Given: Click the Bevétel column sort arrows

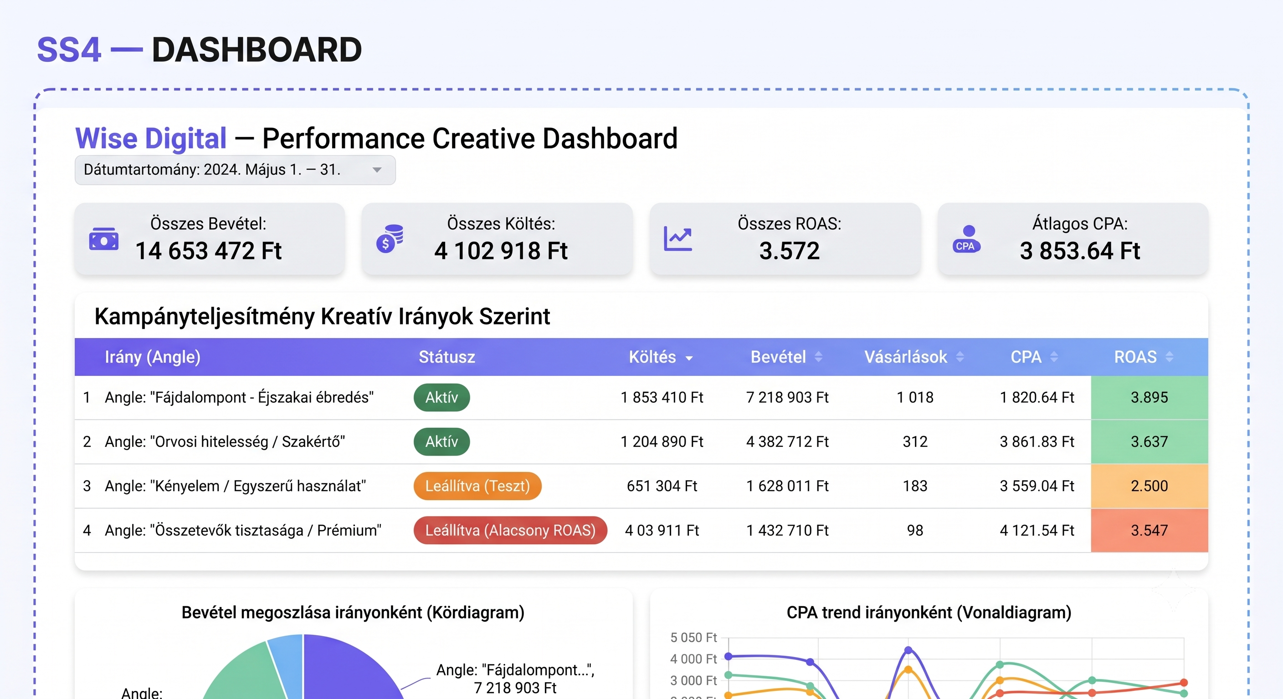Looking at the screenshot, I should (x=818, y=357).
